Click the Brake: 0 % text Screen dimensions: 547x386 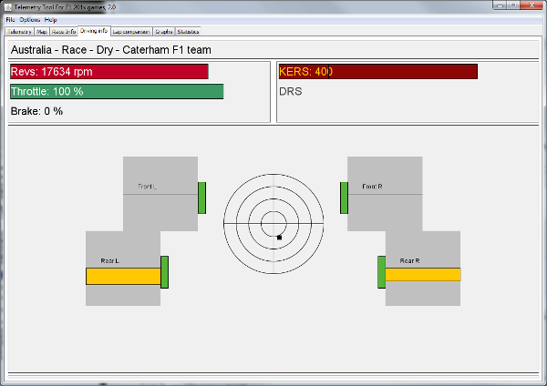[x=37, y=111]
